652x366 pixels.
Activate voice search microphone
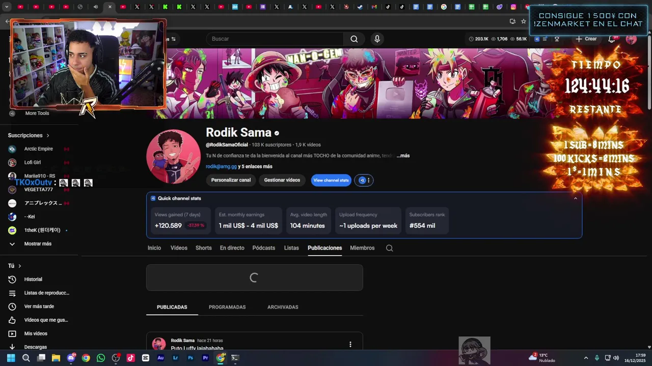pos(377,39)
